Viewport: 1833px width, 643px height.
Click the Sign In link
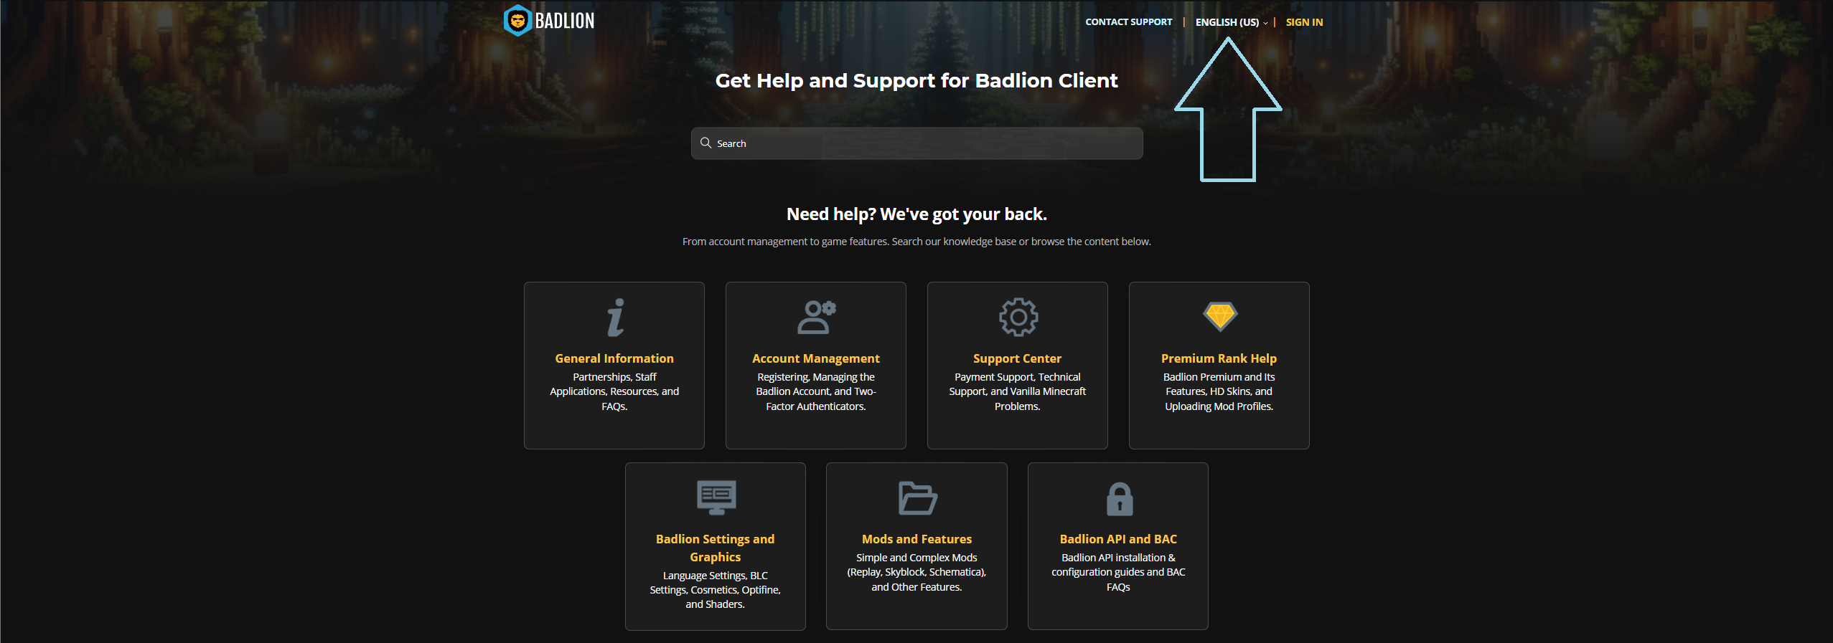click(x=1304, y=22)
